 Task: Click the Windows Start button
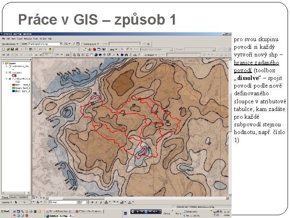5,211
